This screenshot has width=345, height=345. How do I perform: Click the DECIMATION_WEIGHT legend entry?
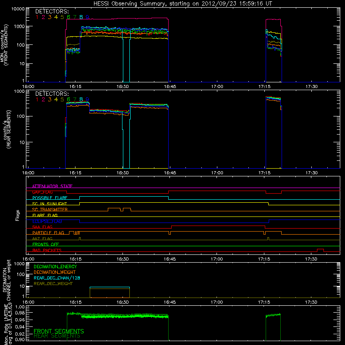(55, 272)
